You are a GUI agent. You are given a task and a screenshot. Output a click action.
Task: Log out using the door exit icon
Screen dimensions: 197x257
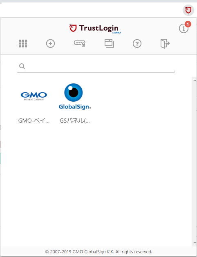click(165, 44)
